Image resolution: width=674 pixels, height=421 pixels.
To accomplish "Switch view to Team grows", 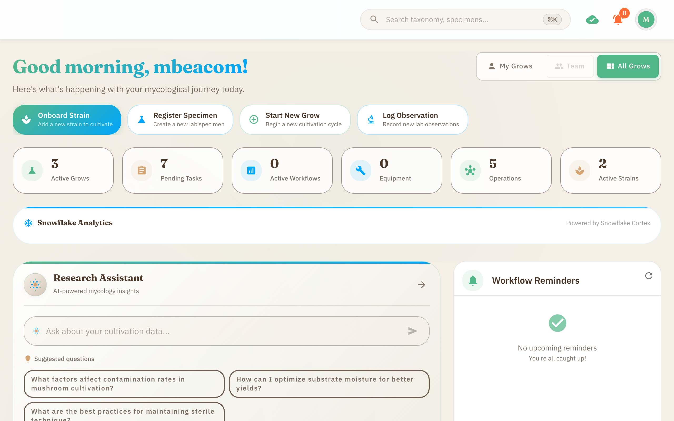I will (569, 66).
